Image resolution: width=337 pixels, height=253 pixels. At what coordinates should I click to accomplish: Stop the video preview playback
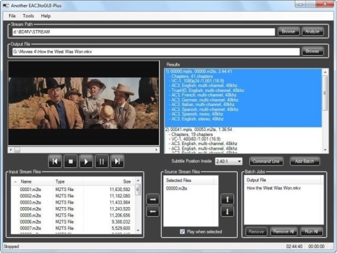tap(70, 161)
